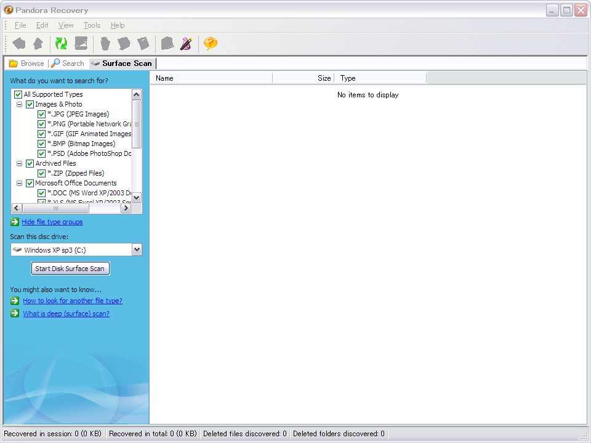
Task: Click the Start Disk Surface Scan button
Action: pos(70,269)
